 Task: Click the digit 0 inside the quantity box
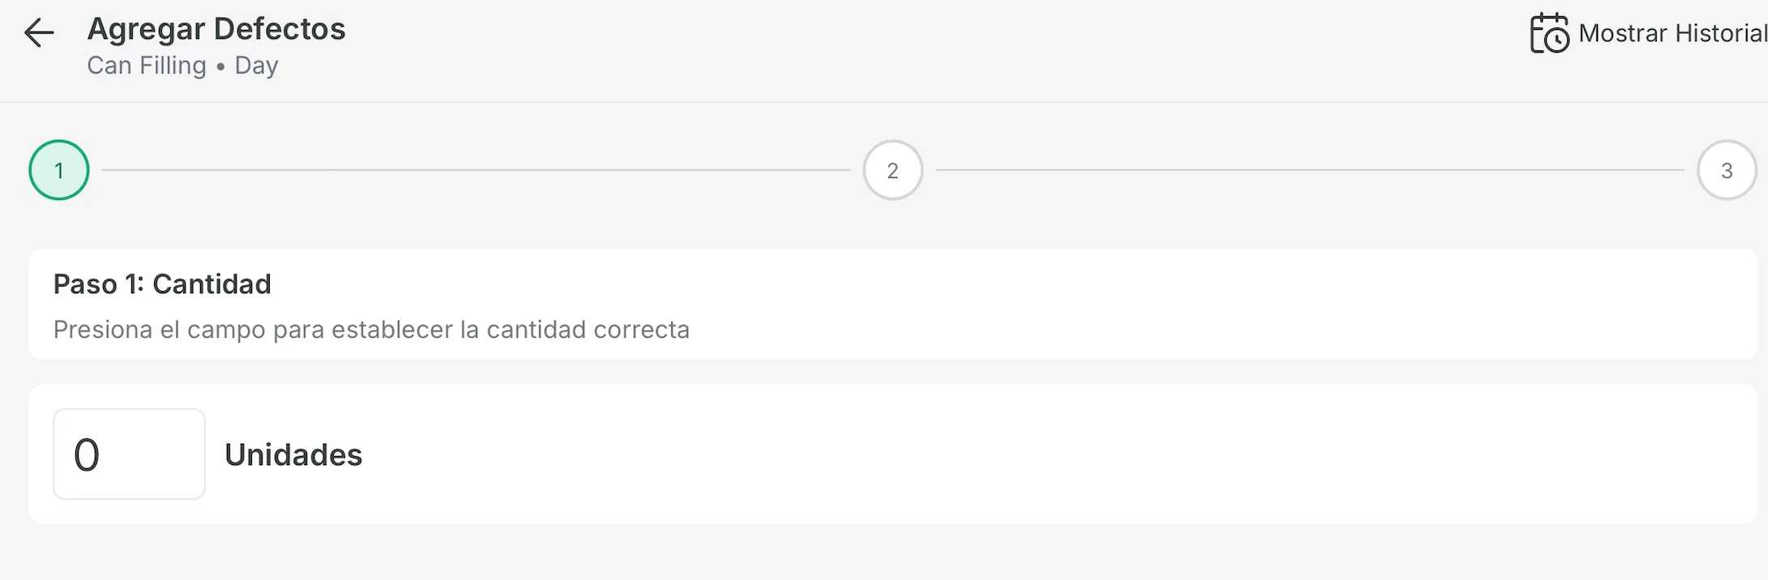(x=87, y=454)
